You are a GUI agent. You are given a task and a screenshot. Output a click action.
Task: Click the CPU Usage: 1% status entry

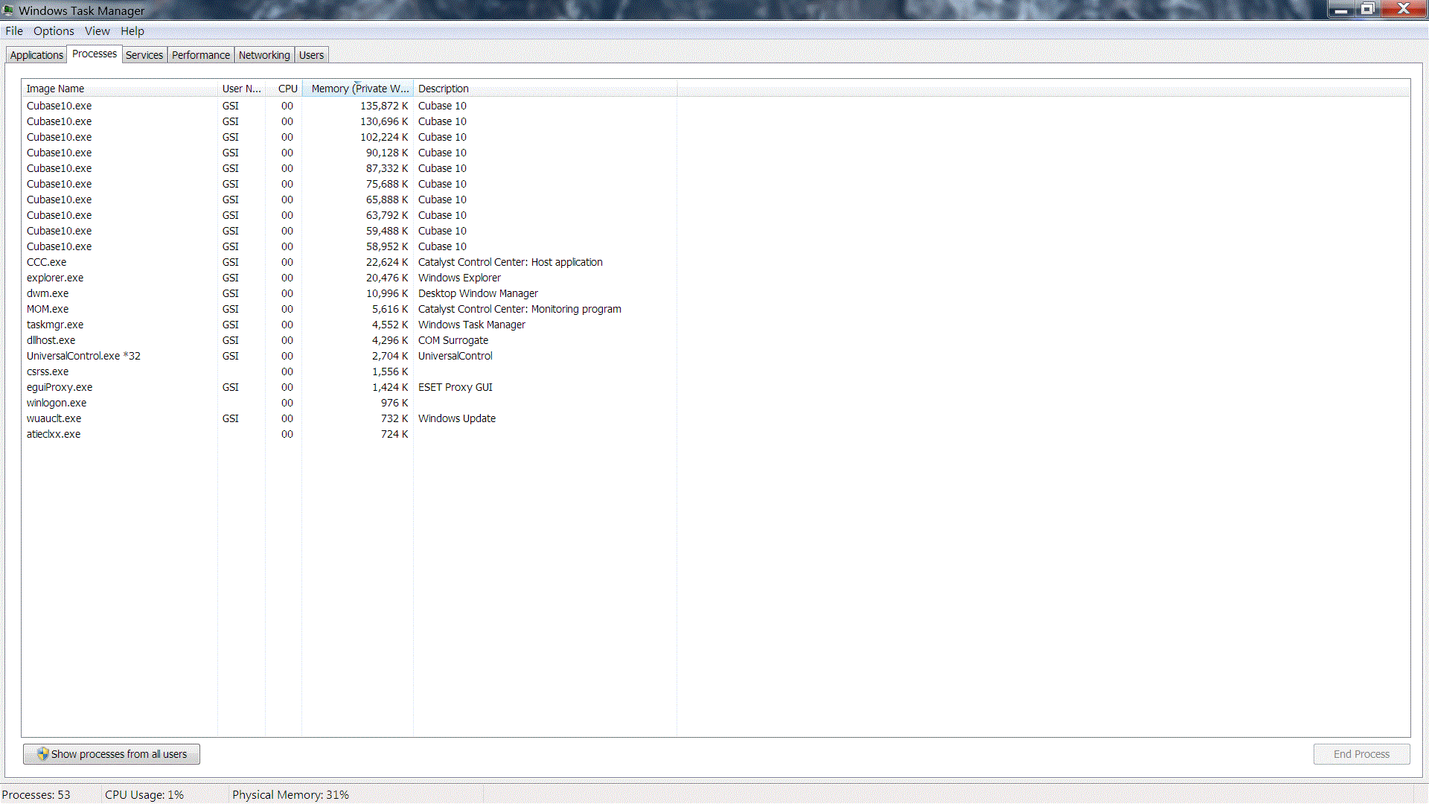[144, 794]
